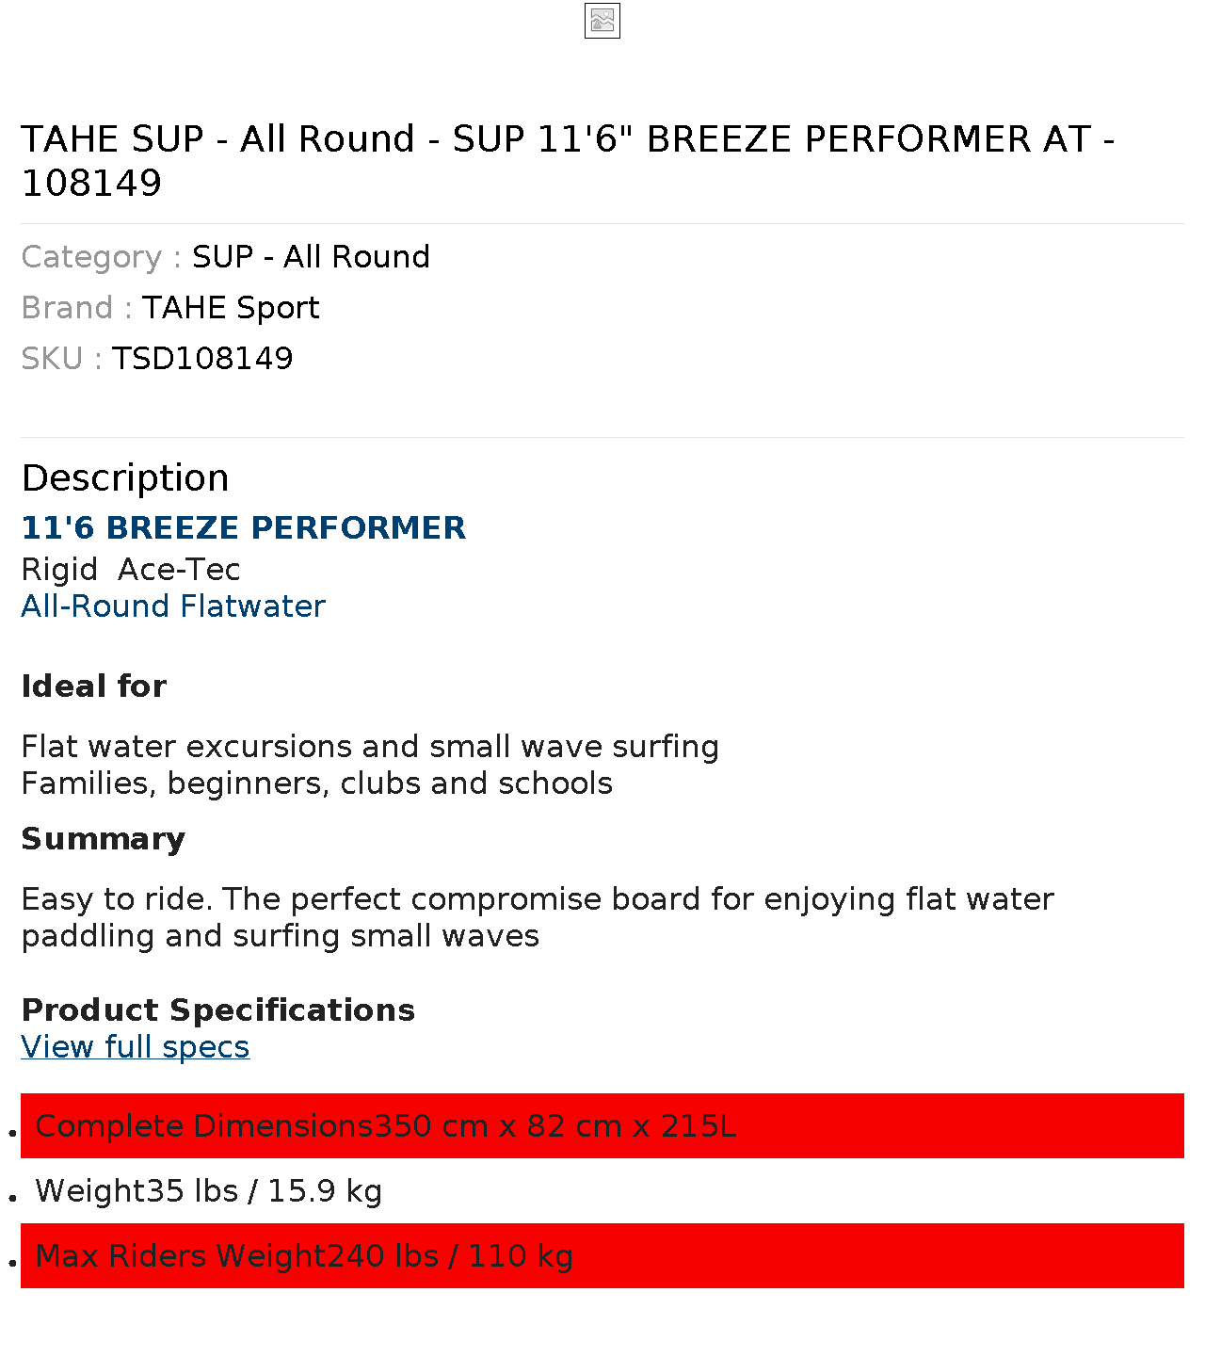Open the All-Round Flatwater link
The width and height of the screenshot is (1205, 1357).
pos(173,606)
